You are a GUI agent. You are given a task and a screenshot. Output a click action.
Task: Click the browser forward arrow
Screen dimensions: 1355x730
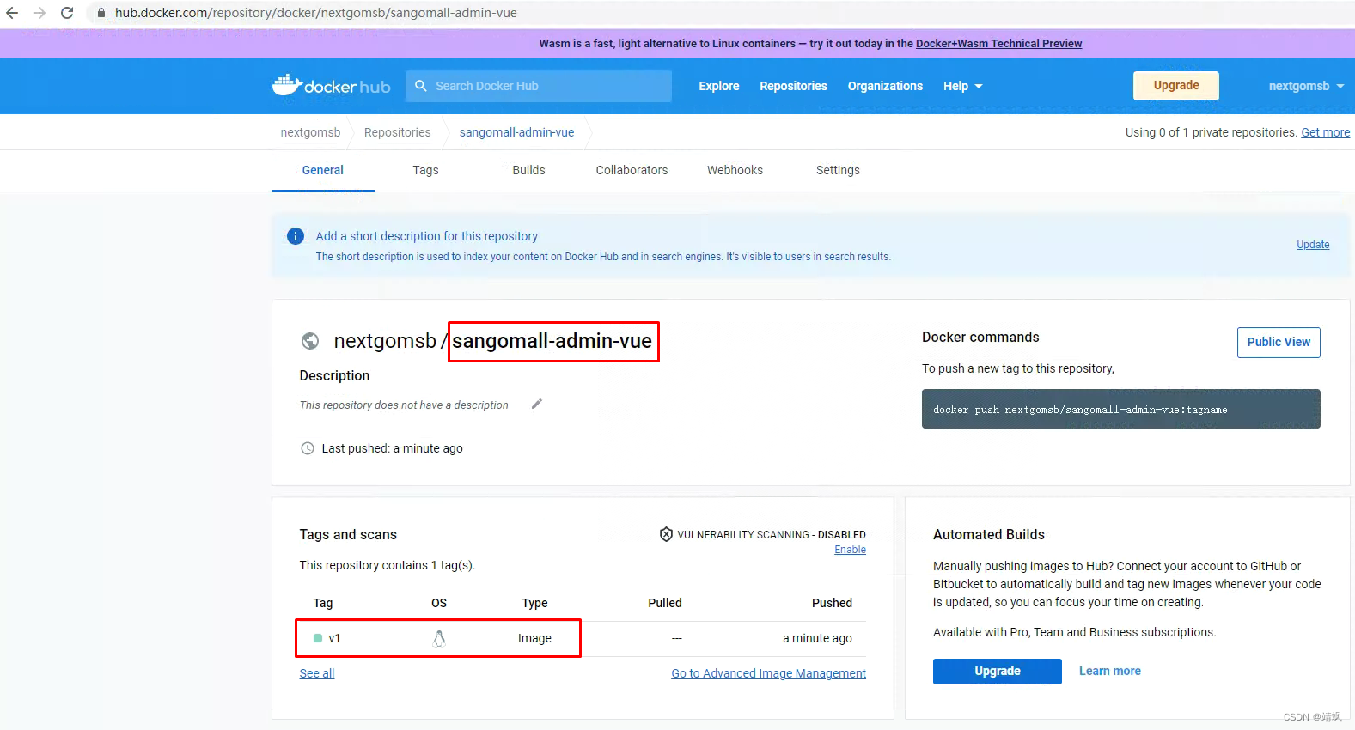tap(40, 13)
